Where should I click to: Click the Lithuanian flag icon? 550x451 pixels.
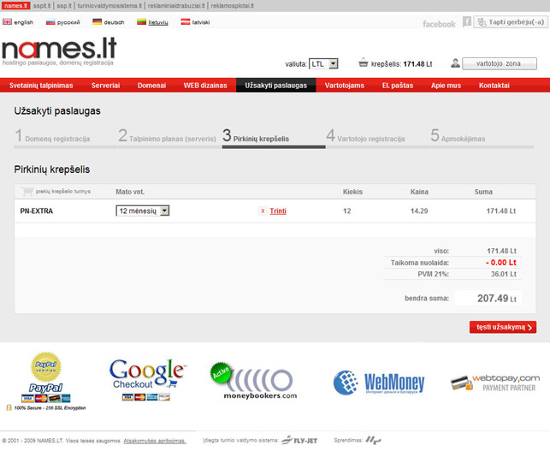pos(141,22)
